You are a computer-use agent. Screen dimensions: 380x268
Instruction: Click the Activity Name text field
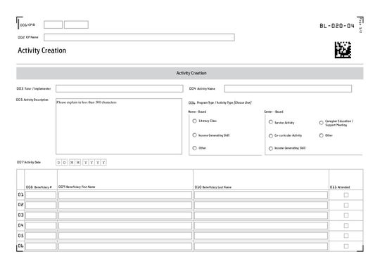tap(288, 88)
